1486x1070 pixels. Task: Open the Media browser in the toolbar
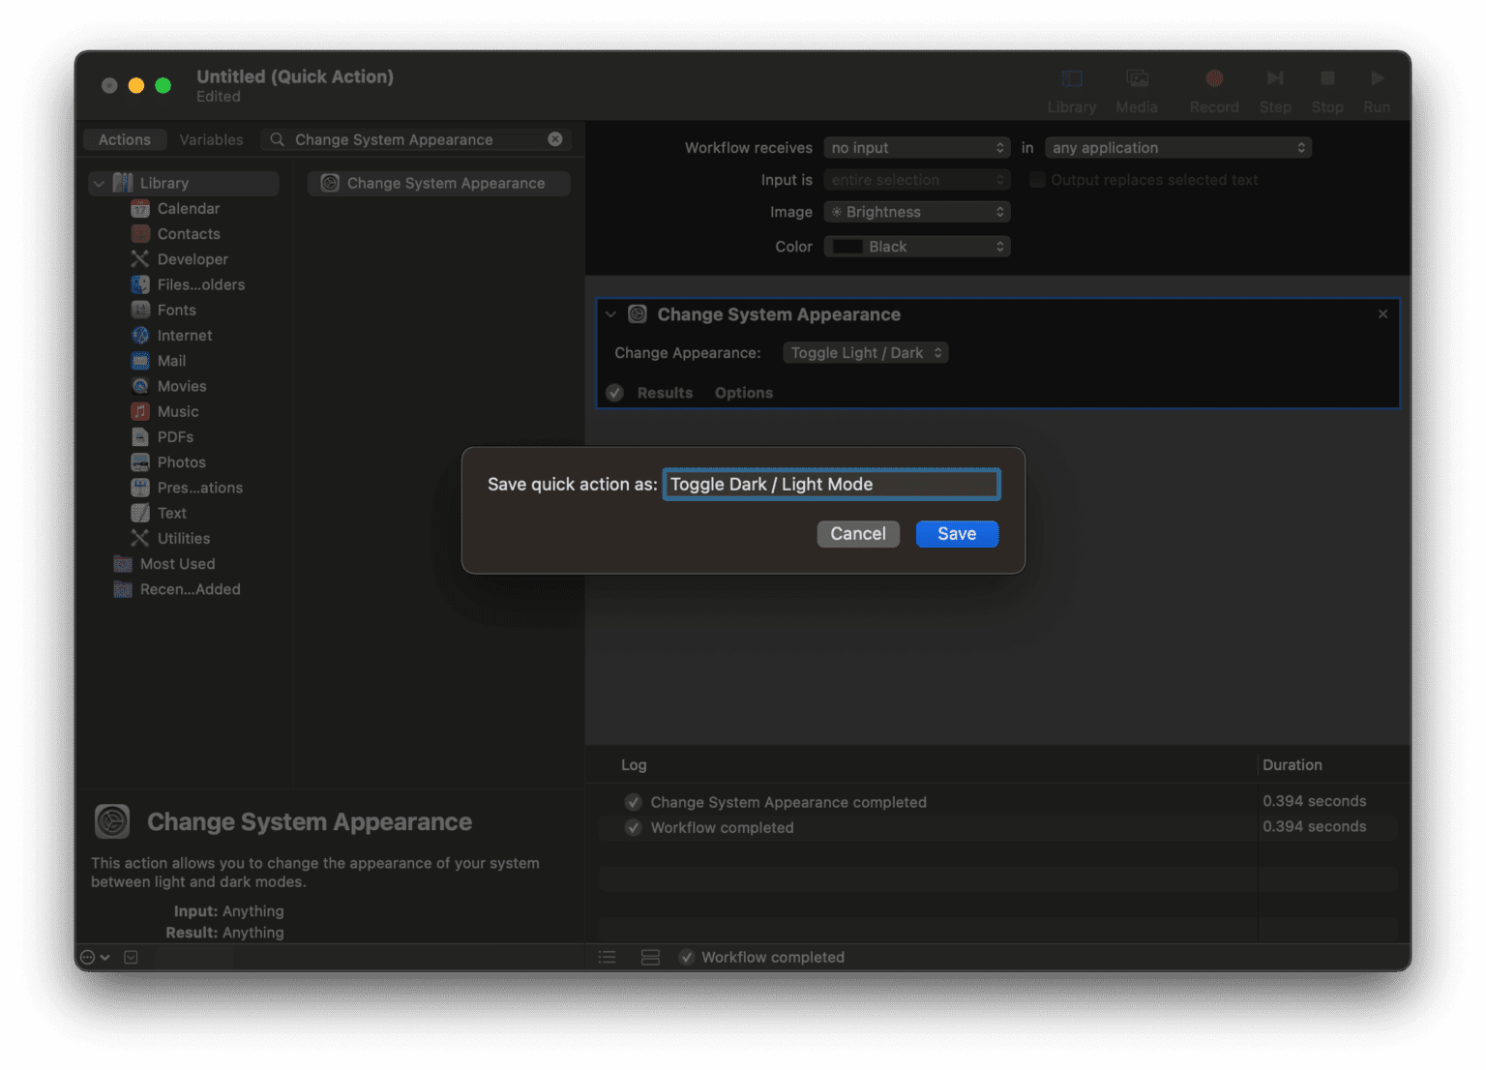point(1136,87)
